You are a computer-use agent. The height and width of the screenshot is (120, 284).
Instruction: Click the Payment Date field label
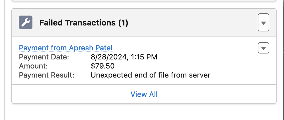44,57
